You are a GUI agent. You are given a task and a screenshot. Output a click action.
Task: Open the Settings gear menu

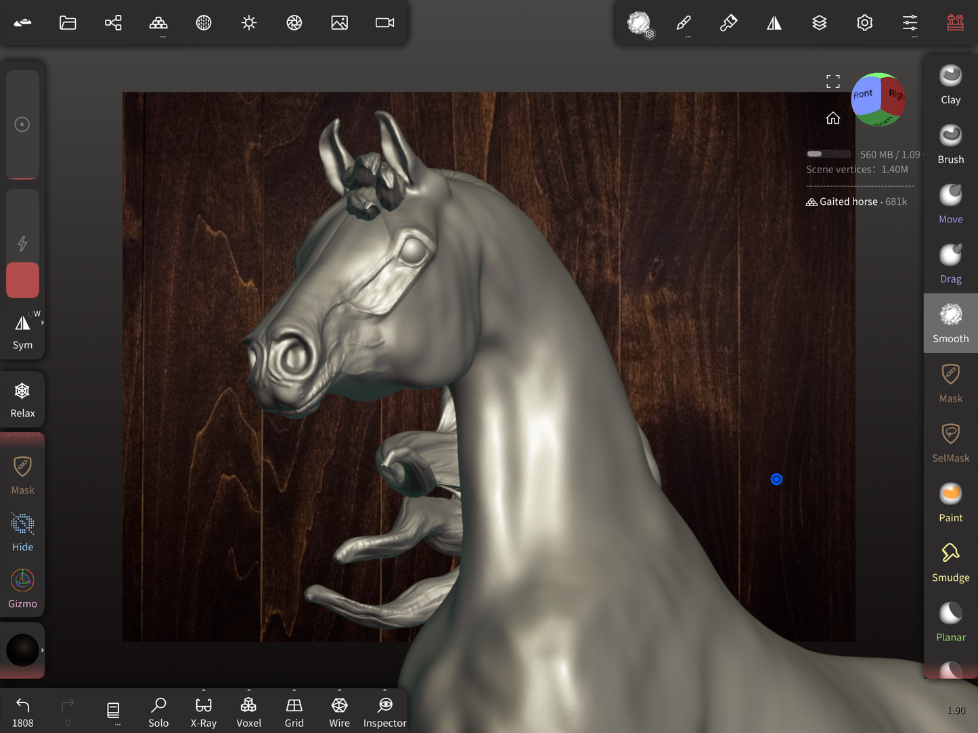(864, 23)
